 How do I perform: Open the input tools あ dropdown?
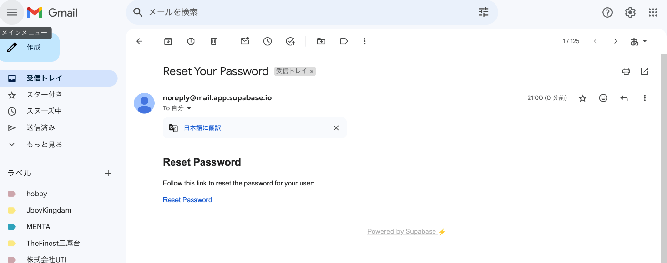pos(639,41)
